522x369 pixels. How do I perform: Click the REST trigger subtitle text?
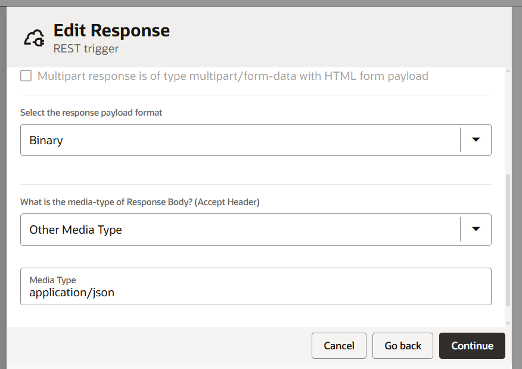86,49
